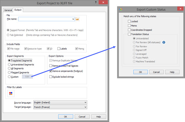
Task: Switch to the General tab
Action: (x=8, y=10)
